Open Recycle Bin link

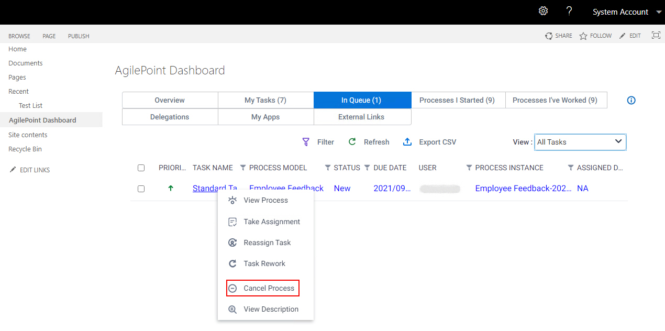25,149
